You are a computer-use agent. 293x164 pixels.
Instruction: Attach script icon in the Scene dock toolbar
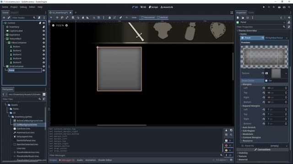tap(39, 18)
